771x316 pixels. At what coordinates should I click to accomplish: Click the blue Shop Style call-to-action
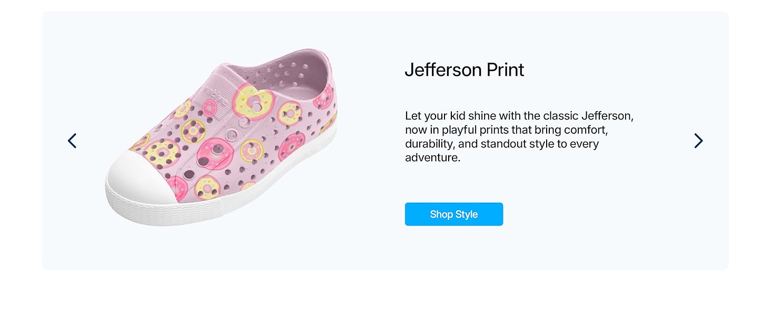click(453, 214)
